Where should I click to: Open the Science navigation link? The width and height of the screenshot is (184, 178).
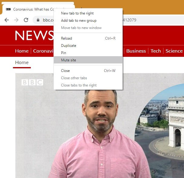(x=174, y=51)
